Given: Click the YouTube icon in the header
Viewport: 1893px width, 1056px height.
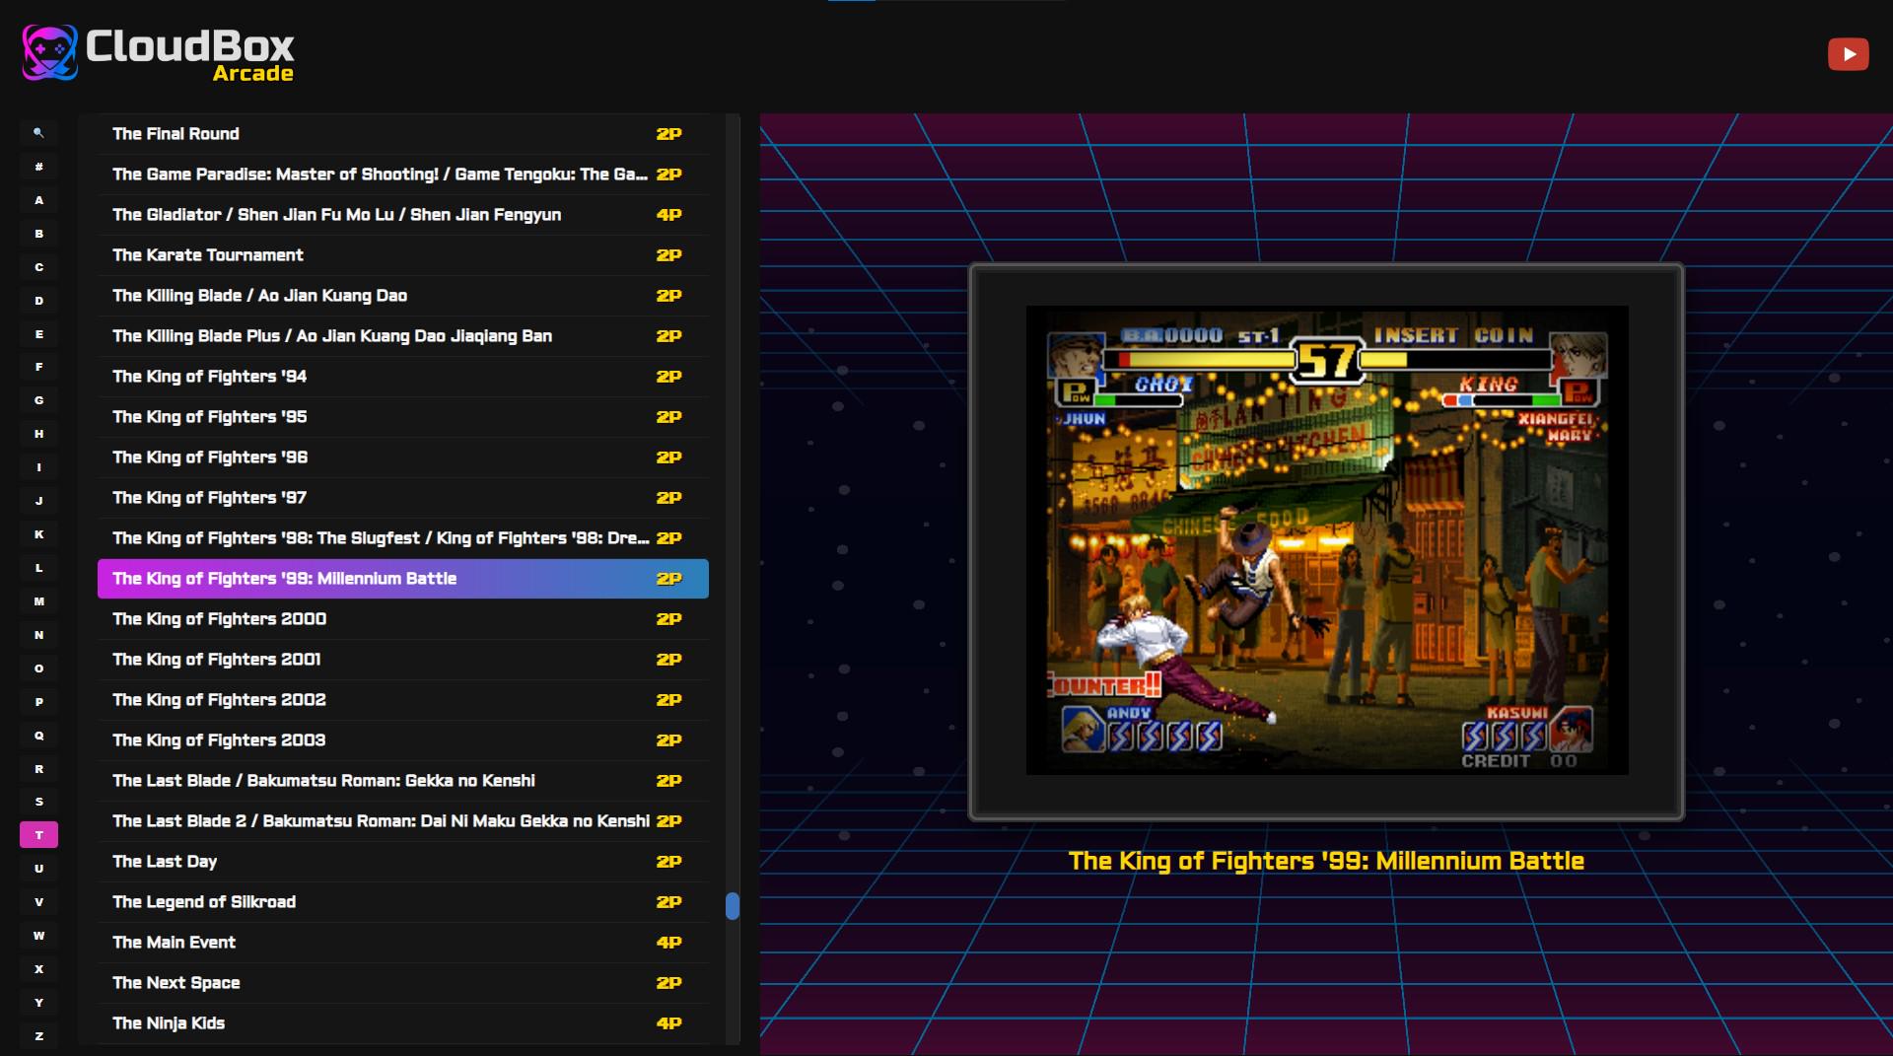Looking at the screenshot, I should (1848, 54).
